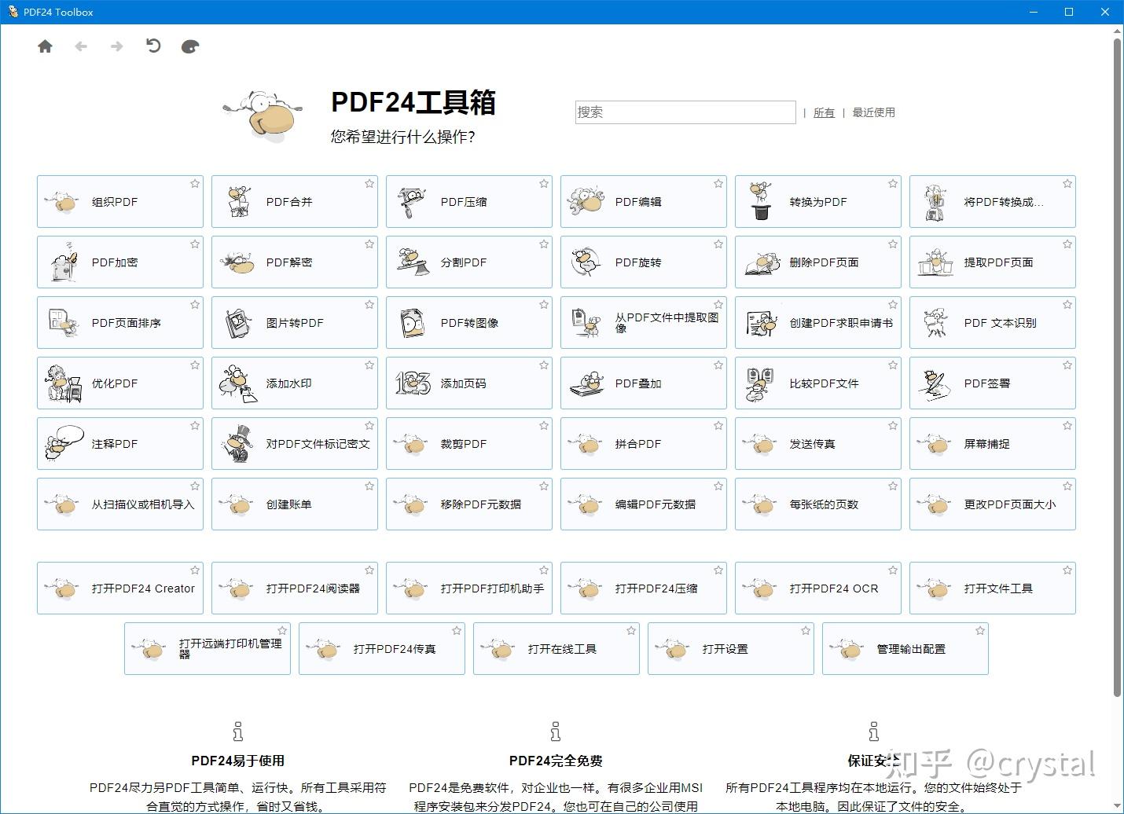Open the theme palette icon in toolbar
1124x814 pixels.
[189, 46]
